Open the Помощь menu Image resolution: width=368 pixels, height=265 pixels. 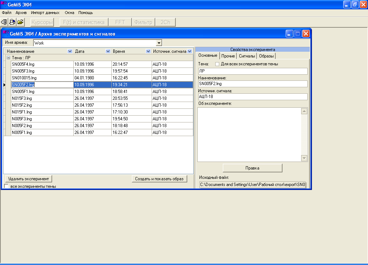tap(86, 13)
